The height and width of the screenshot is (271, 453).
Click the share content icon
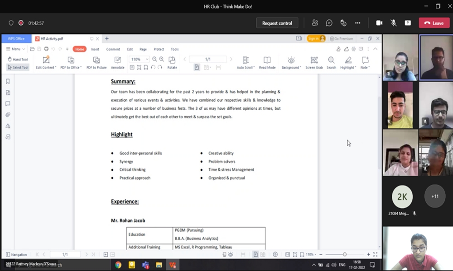(x=408, y=23)
